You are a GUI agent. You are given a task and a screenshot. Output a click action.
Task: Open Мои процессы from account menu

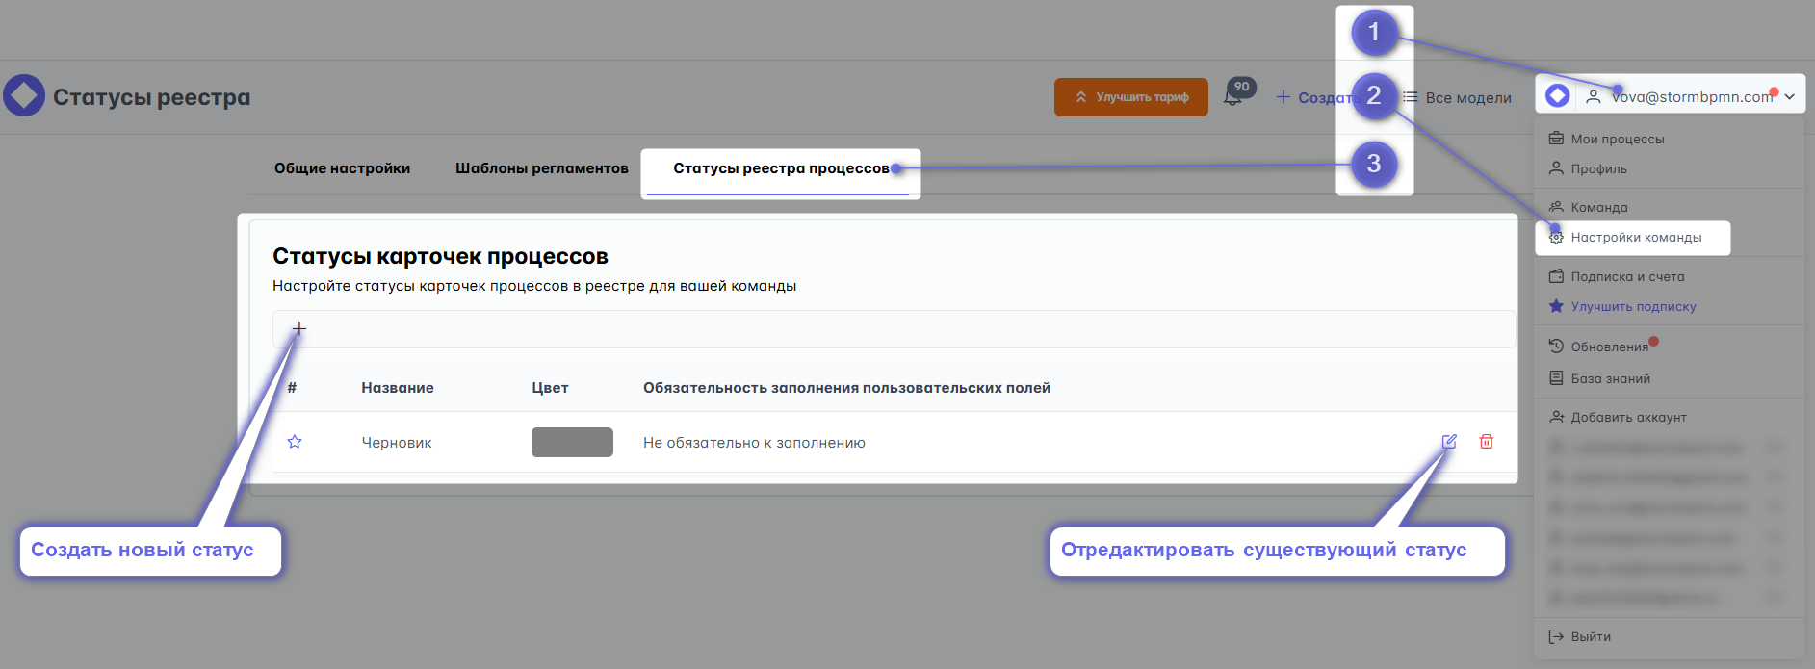coord(1617,139)
